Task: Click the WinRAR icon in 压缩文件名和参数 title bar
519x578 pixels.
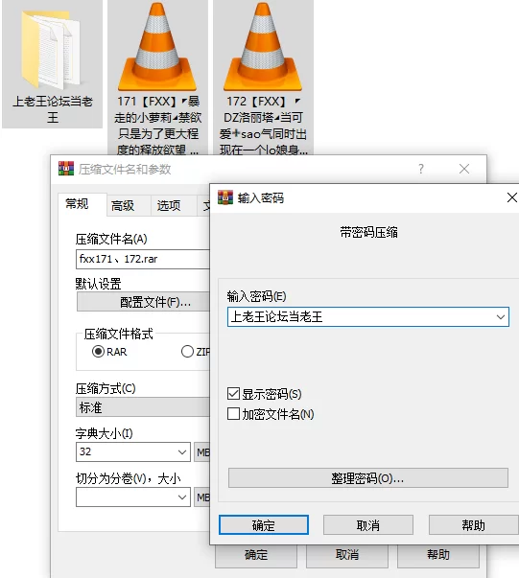Action: tap(66, 169)
